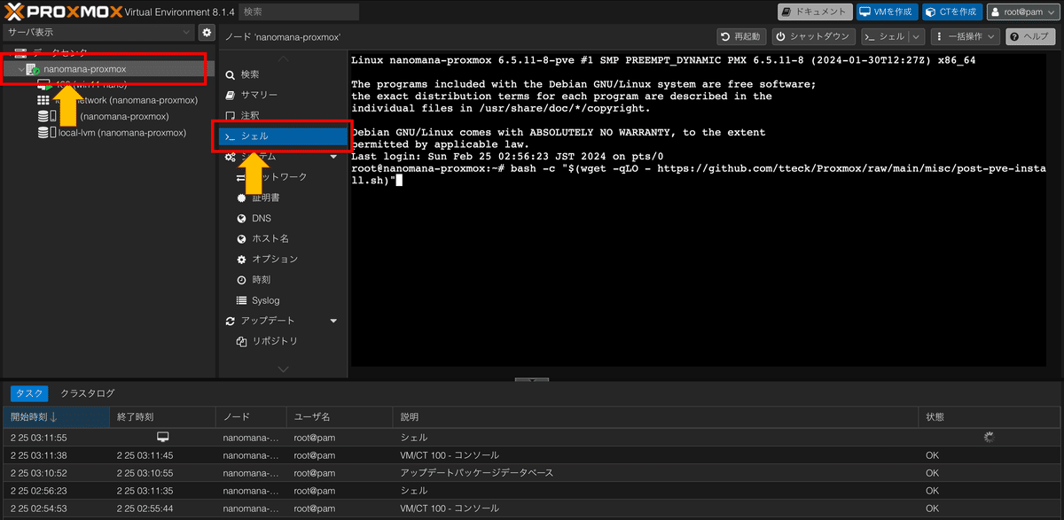Open the サーバ表示 view selector dropdown
Screen dimensions: 1064x520
tap(98, 32)
